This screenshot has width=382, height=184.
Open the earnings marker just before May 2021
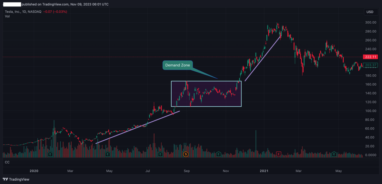click(335, 154)
